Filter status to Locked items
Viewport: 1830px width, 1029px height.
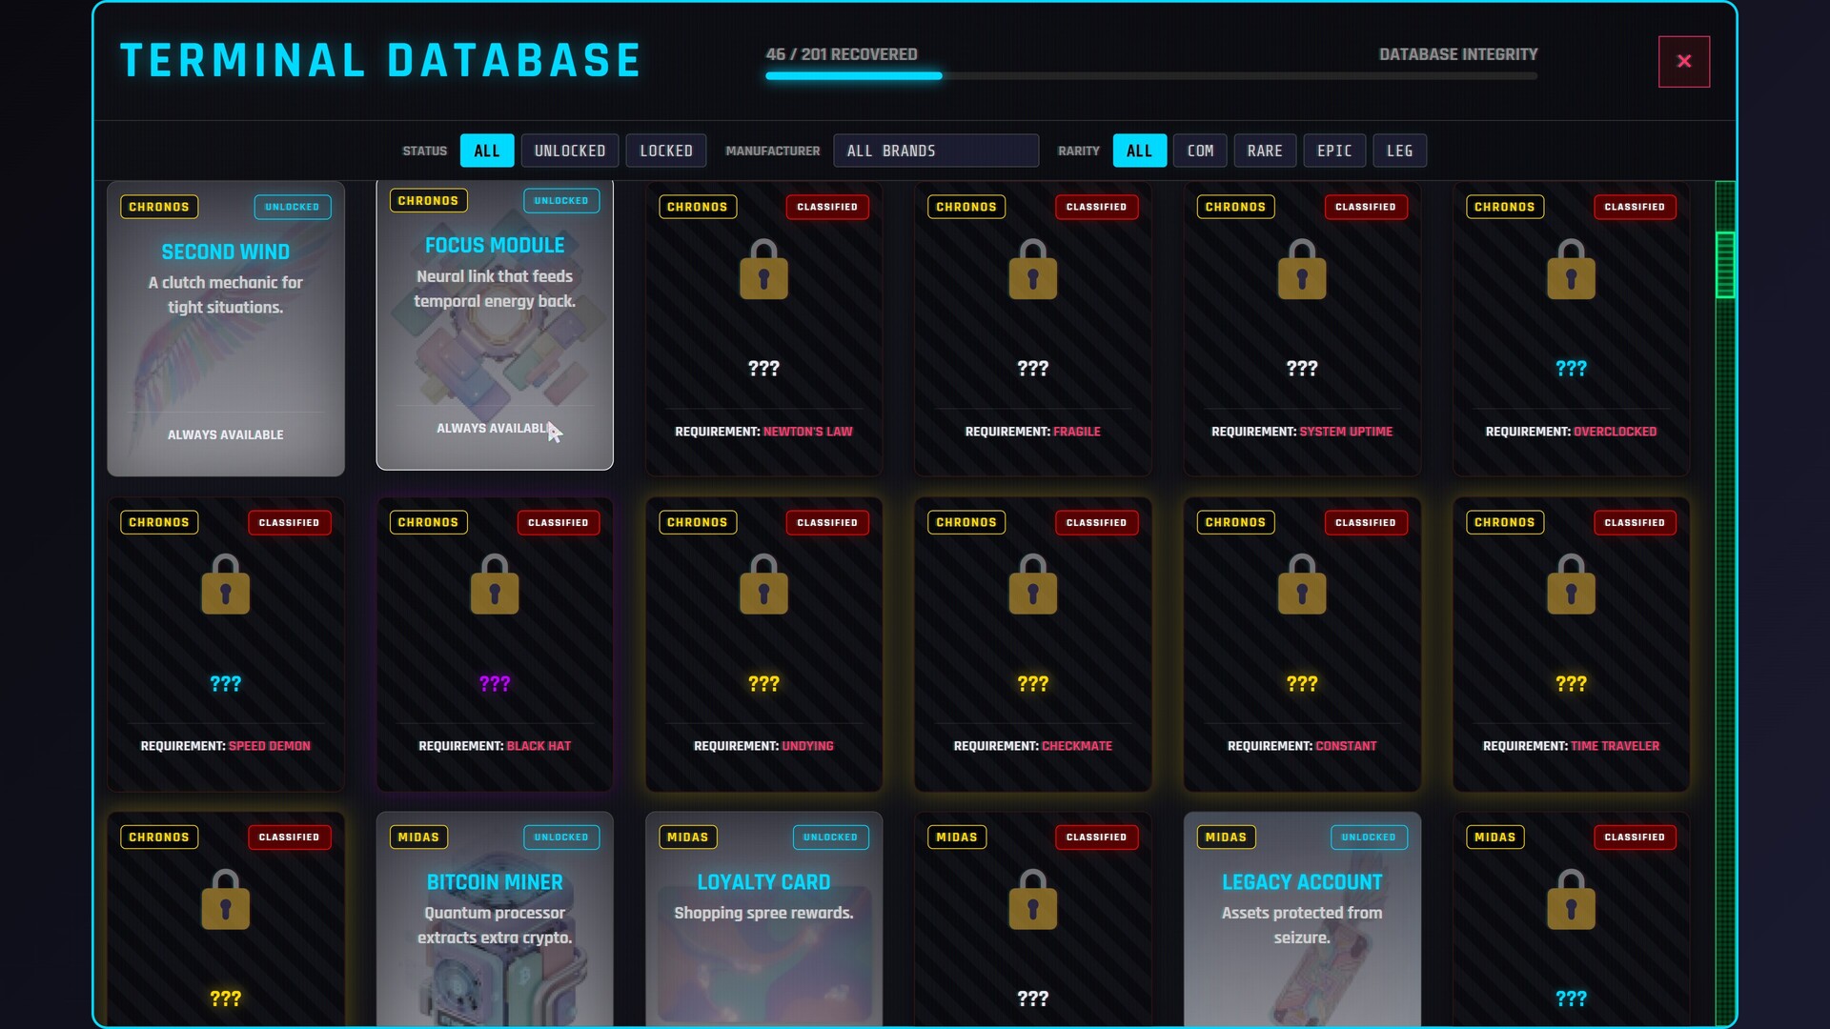(665, 151)
